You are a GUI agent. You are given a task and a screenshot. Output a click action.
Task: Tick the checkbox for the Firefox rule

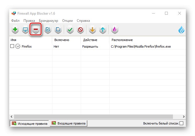click(x=12, y=46)
